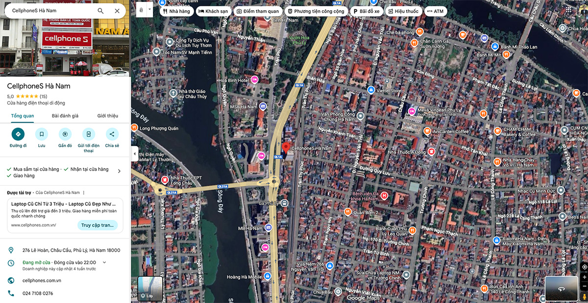Click the Nhà thờ Giáo xứ Châu Thủy marker
This screenshot has width=588, height=303.
pos(172,93)
